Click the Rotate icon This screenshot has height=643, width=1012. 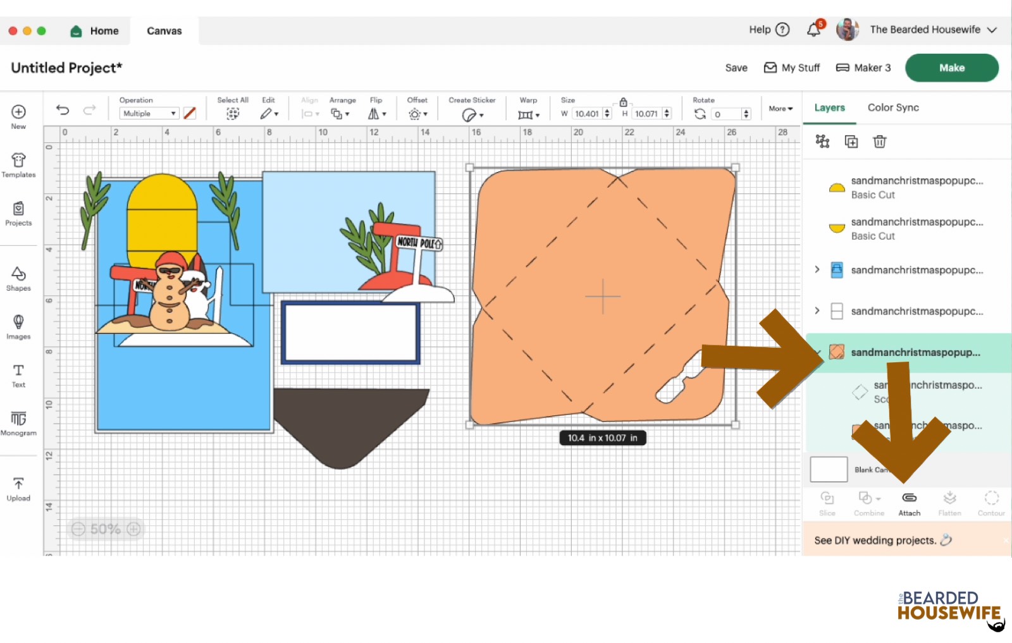[700, 114]
